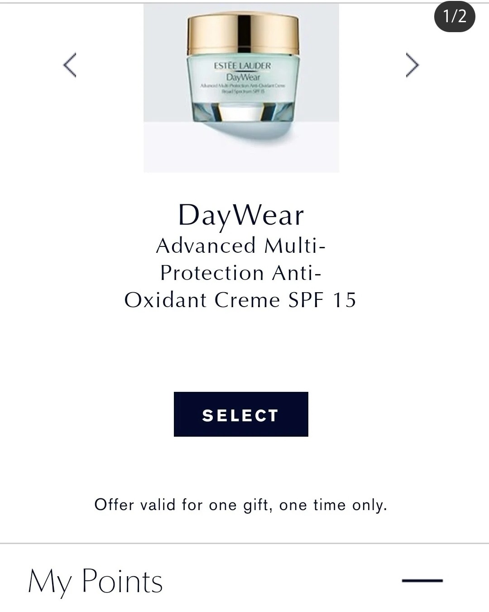
Task: Tap the DayWear product title
Action: (241, 215)
